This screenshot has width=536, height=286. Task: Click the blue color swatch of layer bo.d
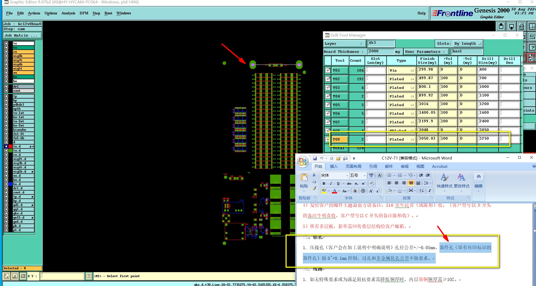tap(10, 184)
